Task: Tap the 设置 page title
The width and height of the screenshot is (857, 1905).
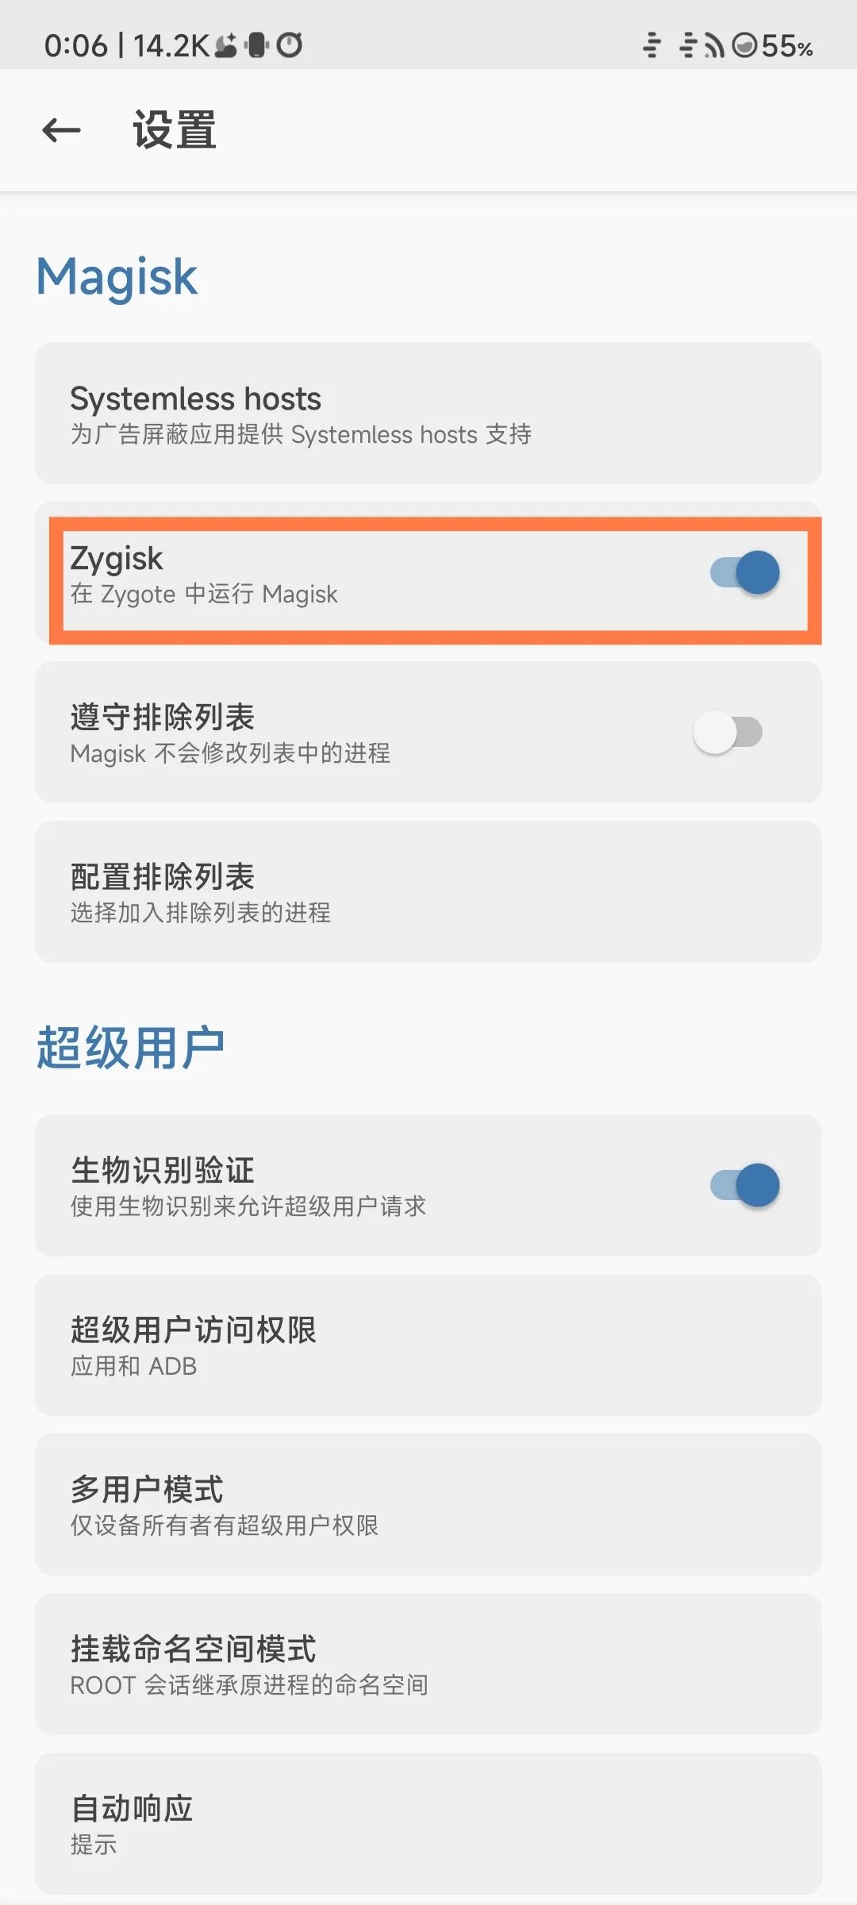Action: (175, 130)
